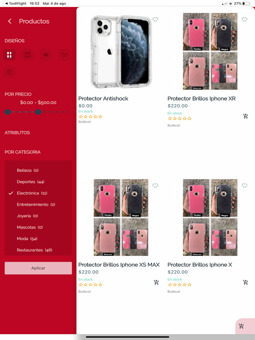The image size is (255, 340).
Task: Switch to the two-column grid layout
Action: [x=9, y=55]
